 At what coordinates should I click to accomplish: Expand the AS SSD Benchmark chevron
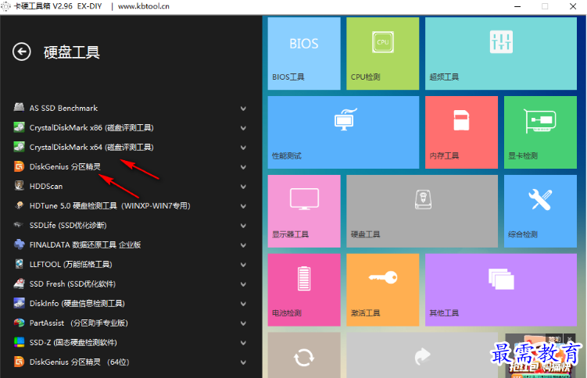[x=243, y=109]
